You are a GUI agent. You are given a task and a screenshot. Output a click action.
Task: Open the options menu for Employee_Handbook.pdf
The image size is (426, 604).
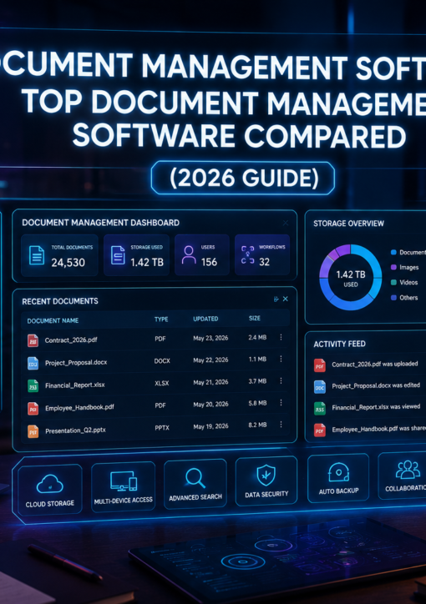(x=281, y=403)
